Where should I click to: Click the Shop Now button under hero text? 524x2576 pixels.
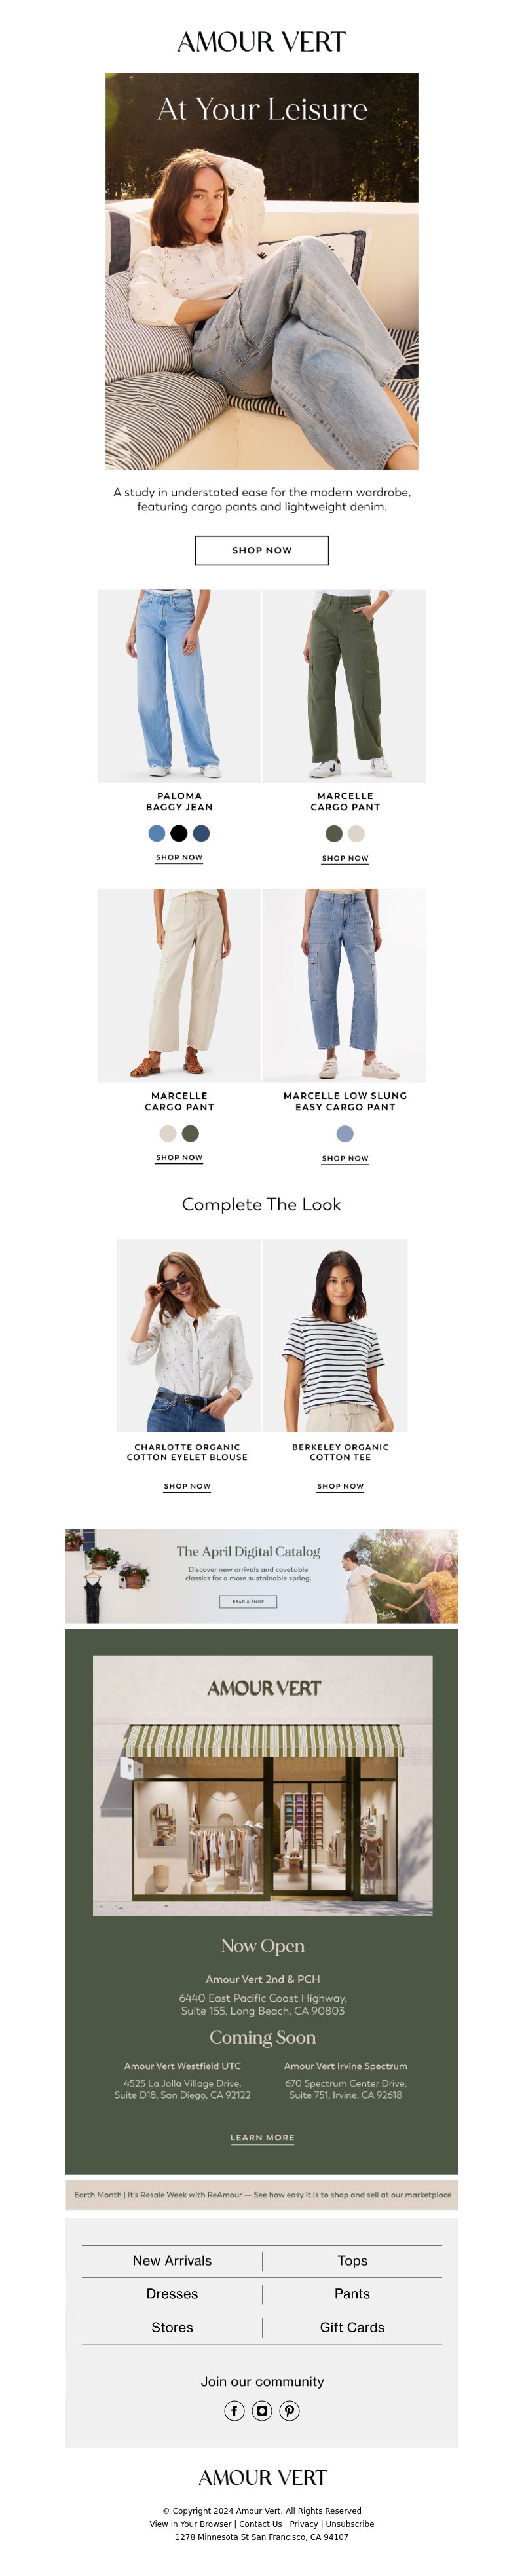(262, 550)
